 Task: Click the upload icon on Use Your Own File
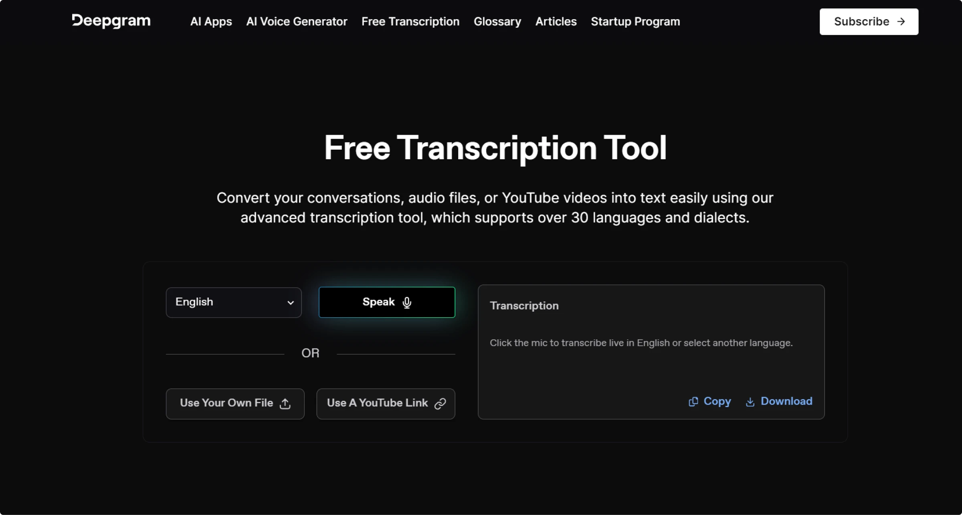pyautogui.click(x=285, y=403)
